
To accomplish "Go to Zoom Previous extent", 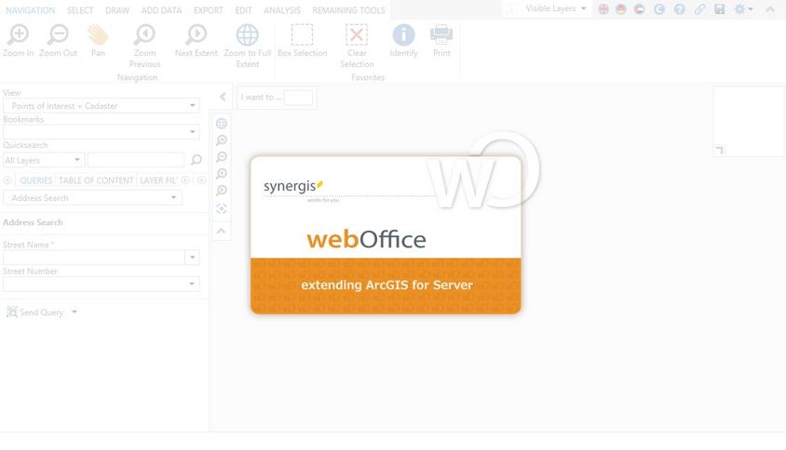I will pyautogui.click(x=145, y=46).
